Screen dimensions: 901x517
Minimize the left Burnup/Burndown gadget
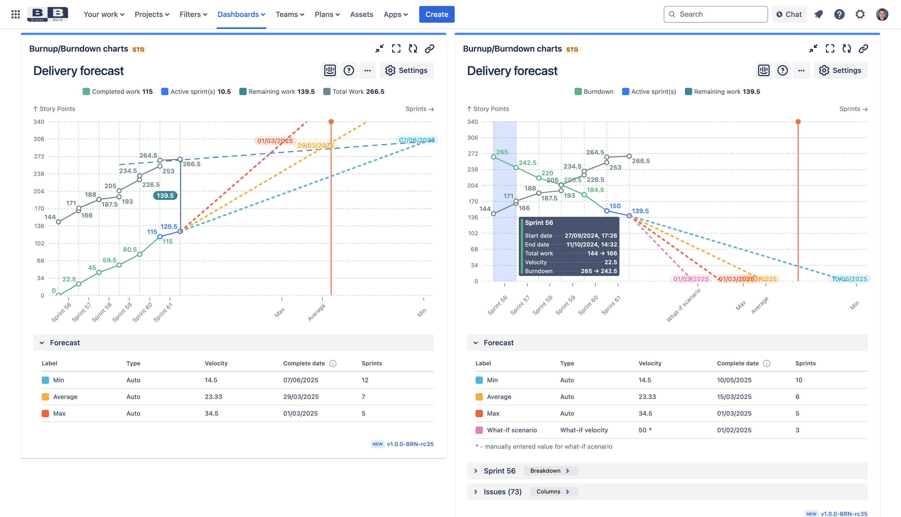379,49
